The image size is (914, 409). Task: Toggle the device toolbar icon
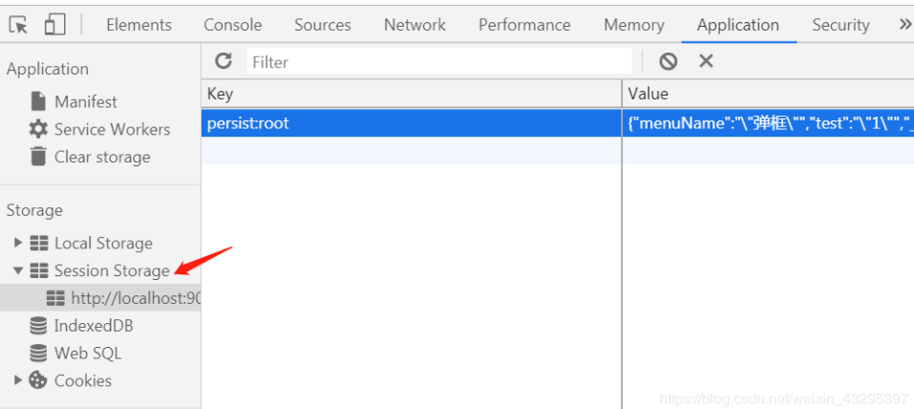tap(54, 25)
